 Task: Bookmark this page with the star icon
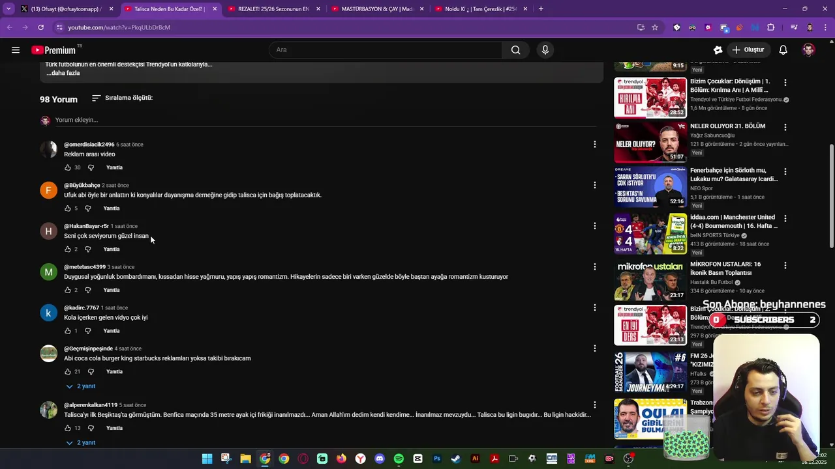(x=655, y=27)
